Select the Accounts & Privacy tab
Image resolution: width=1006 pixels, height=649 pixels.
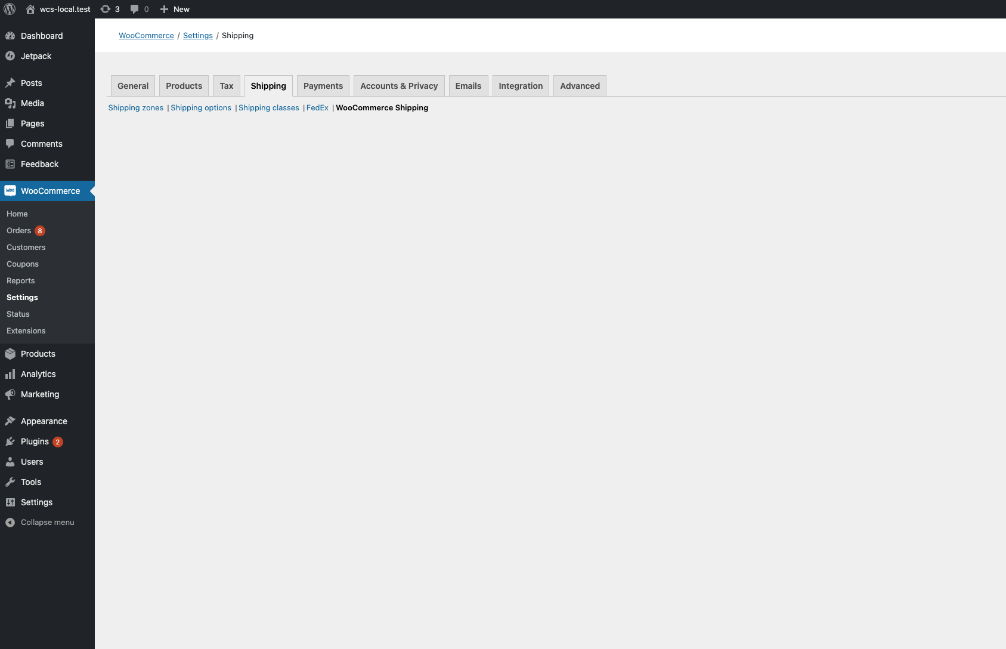tap(398, 85)
